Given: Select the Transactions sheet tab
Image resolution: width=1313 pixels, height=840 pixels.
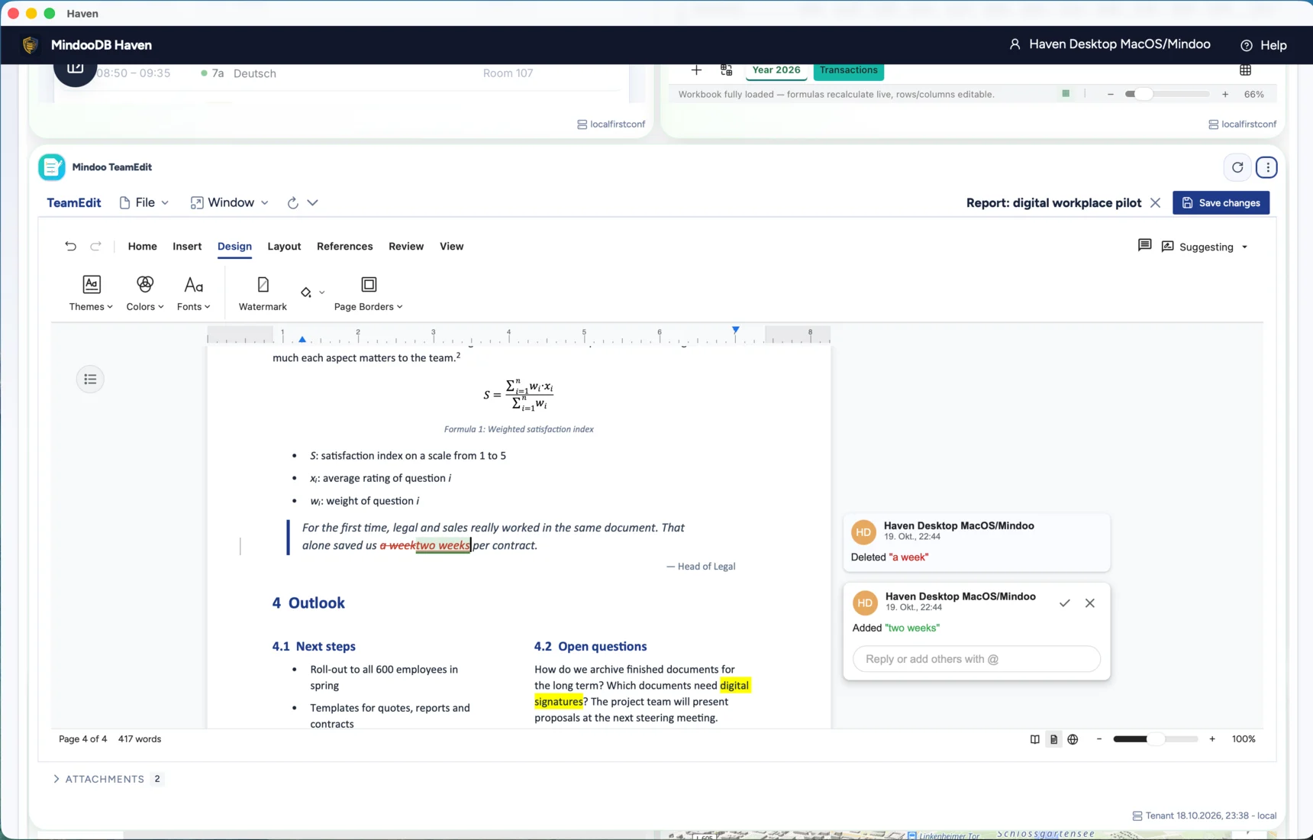Looking at the screenshot, I should click(x=849, y=70).
